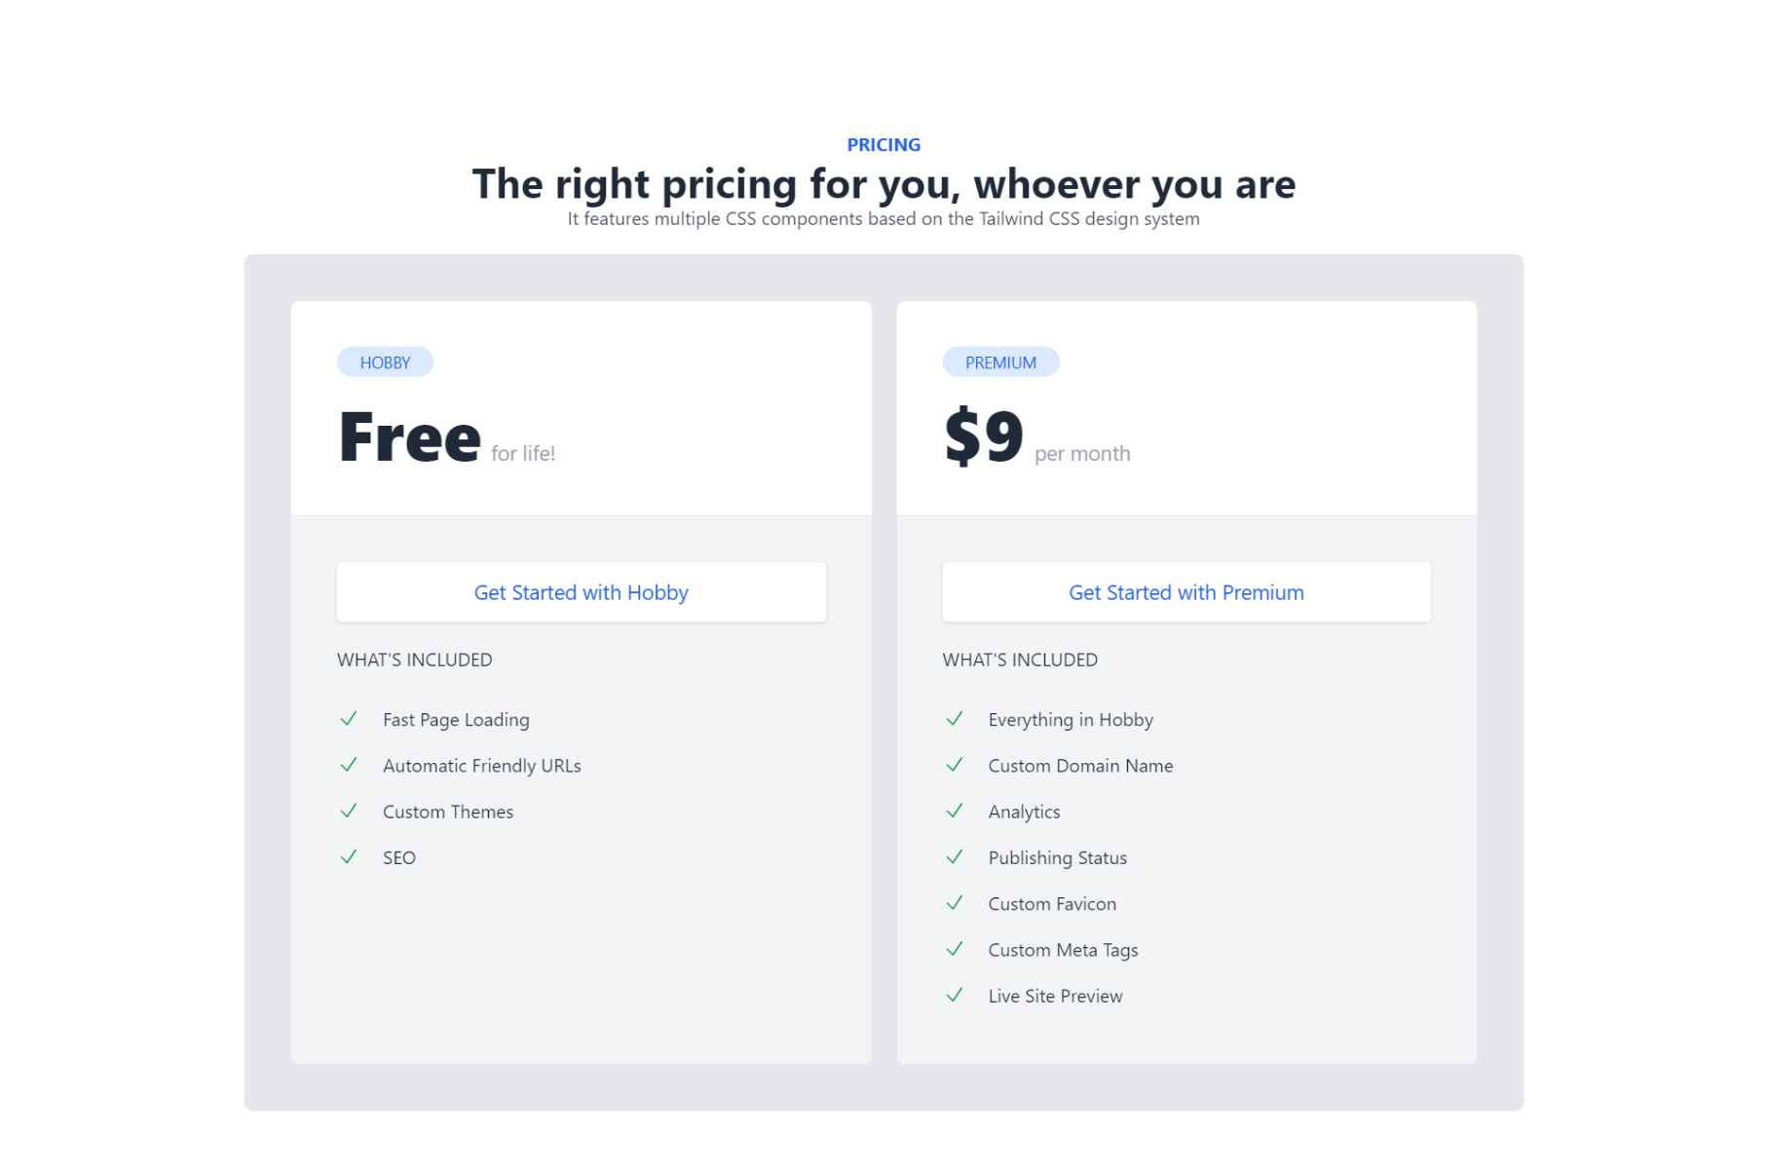This screenshot has width=1768, height=1173.
Task: Click the Live Site Preview feature text
Action: [1055, 996]
